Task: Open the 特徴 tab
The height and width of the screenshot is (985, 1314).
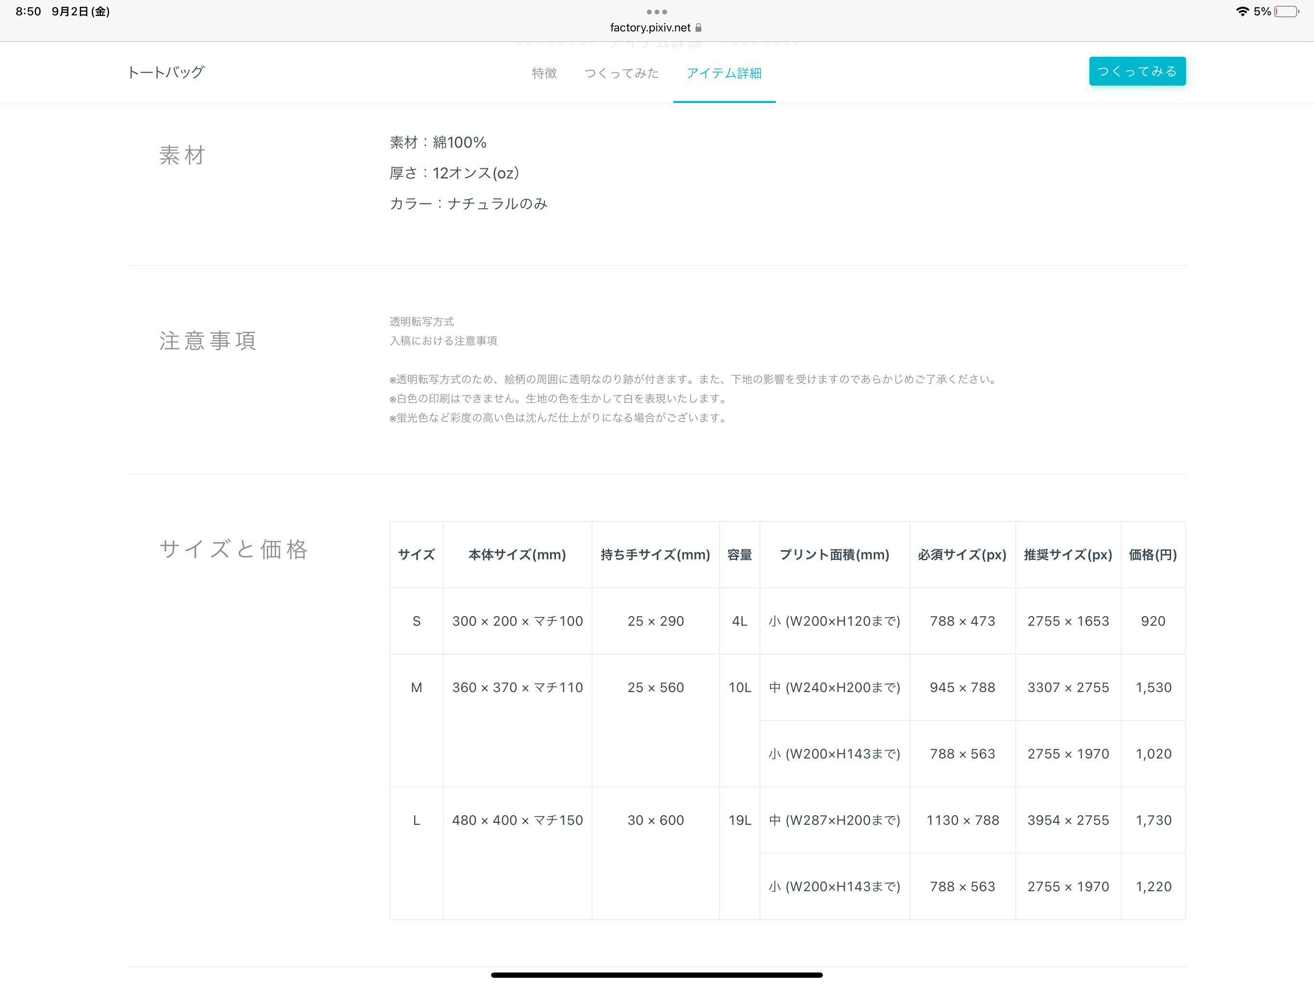Action: [x=544, y=73]
